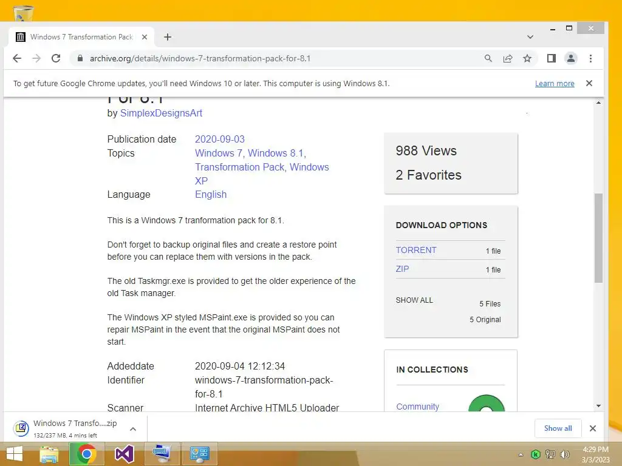
Task: Click the 2020-09-04 12:12:34 added date
Action: pos(240,366)
